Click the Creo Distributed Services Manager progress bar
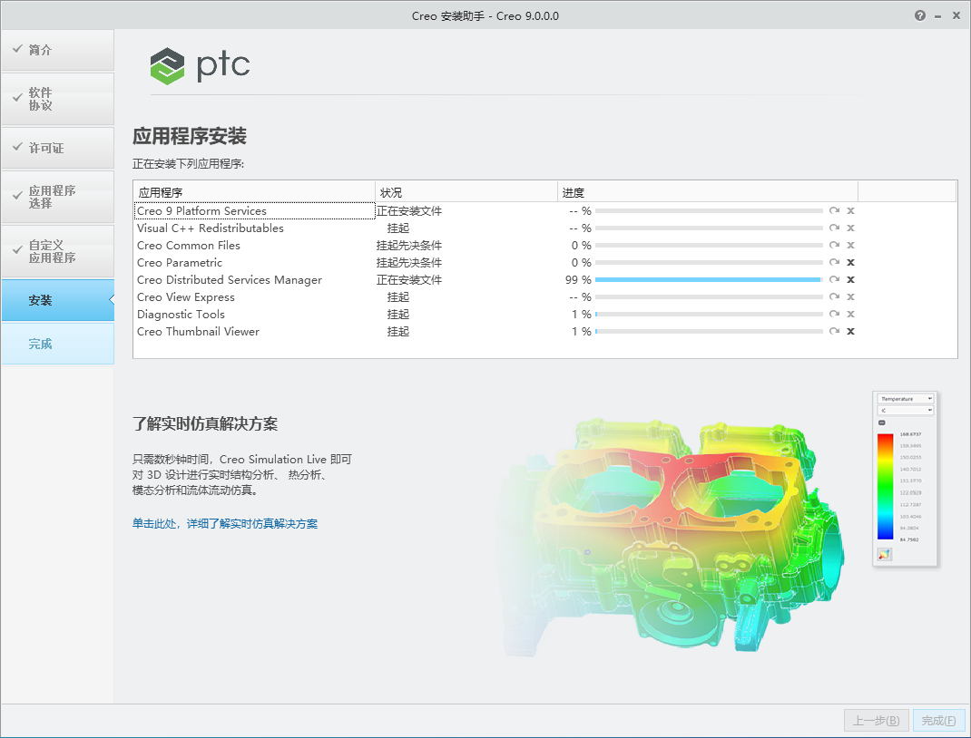 click(x=708, y=279)
